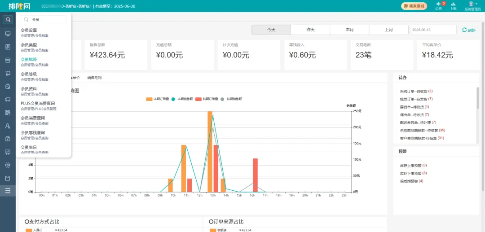Open the settings gear in sidebar

8,165
